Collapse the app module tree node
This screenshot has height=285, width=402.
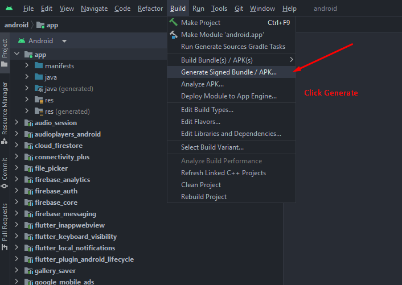[17, 55]
